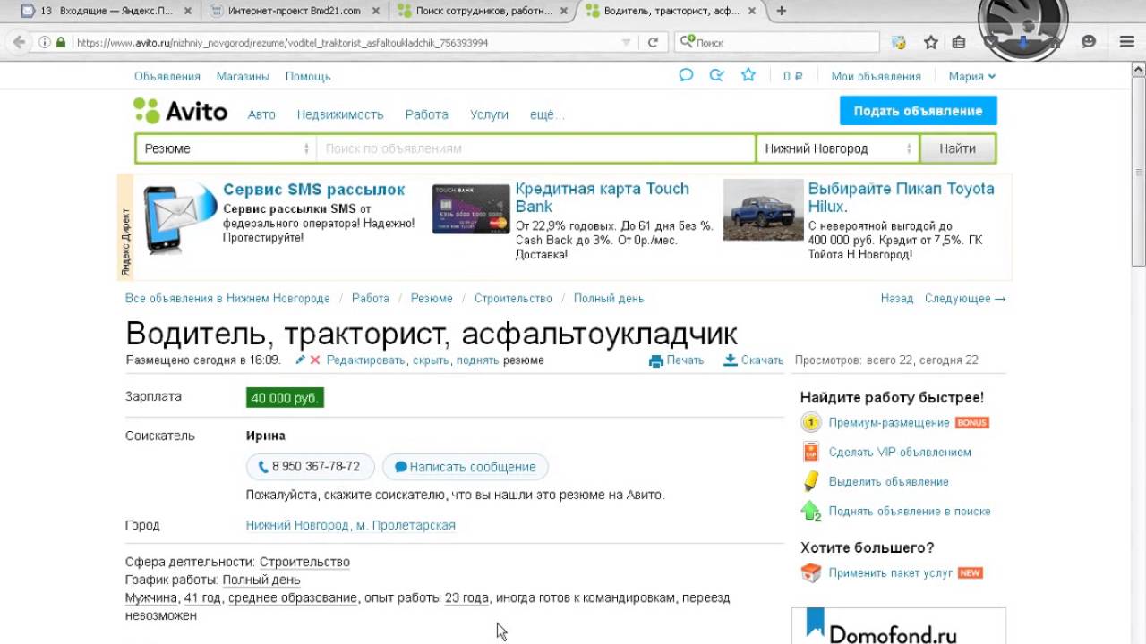
Task: Click the Найти search button
Action: tap(957, 148)
